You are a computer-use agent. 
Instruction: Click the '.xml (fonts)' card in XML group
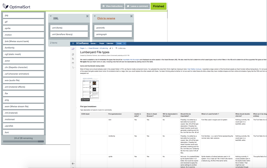69,28
